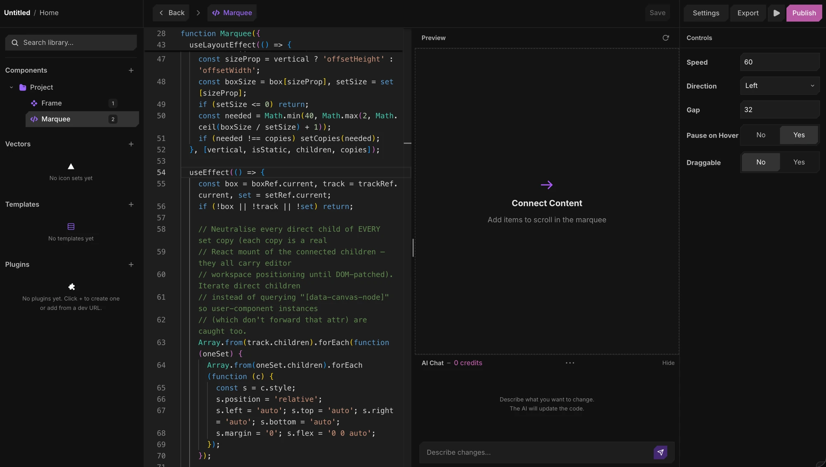
Task: Click the "s.position = 'relative';" line
Action: click(x=269, y=399)
